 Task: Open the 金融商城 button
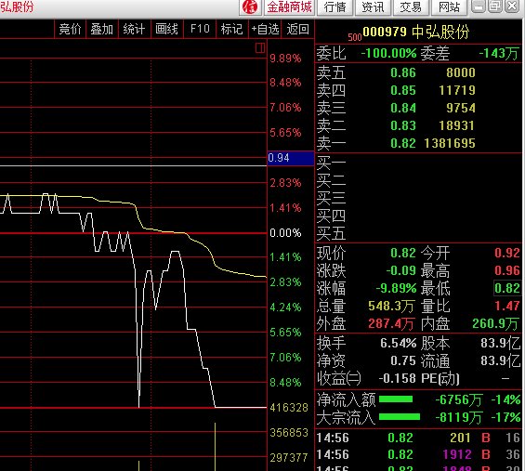[289, 7]
